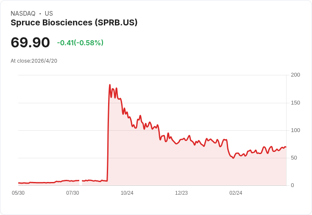
Task: Select the 10/24 date on x-axis
Action: pos(127,193)
